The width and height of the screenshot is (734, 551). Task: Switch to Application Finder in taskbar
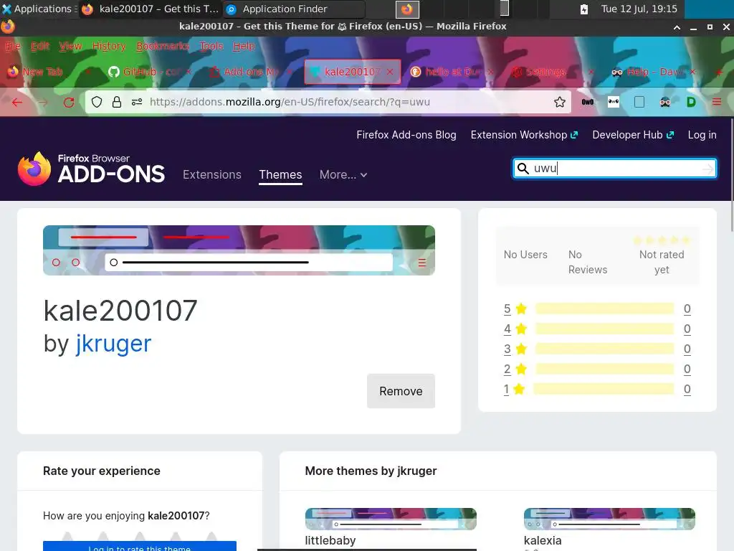tap(294, 9)
